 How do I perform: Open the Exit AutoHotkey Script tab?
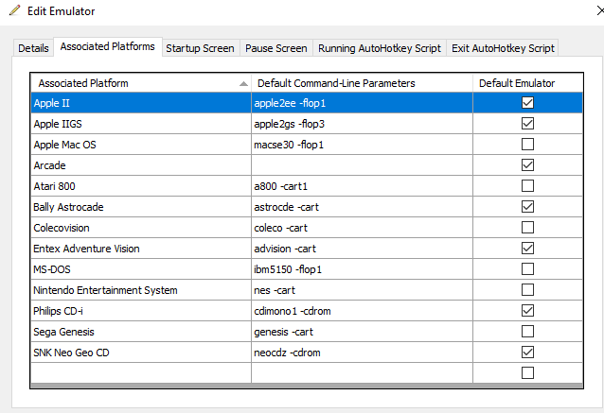[x=503, y=48]
